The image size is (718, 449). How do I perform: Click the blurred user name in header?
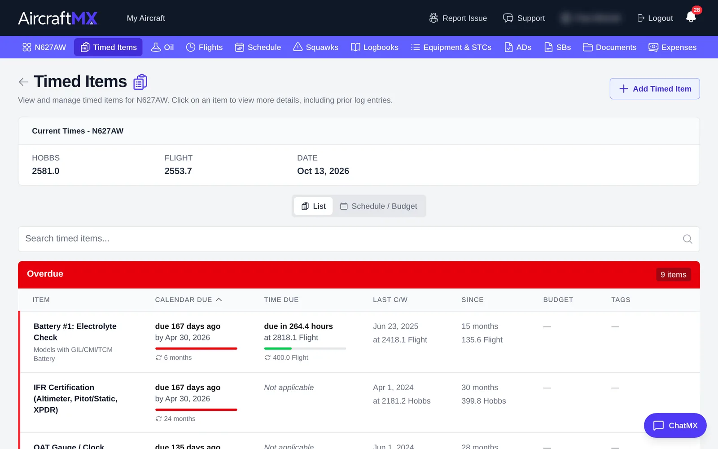[591, 18]
